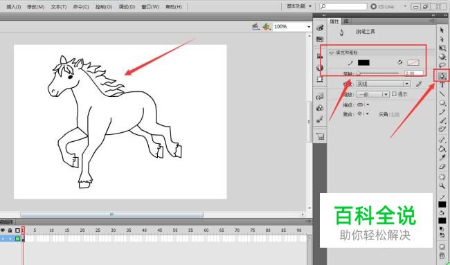
Task: Open the Color panel icon in dock
Action: 320,28
